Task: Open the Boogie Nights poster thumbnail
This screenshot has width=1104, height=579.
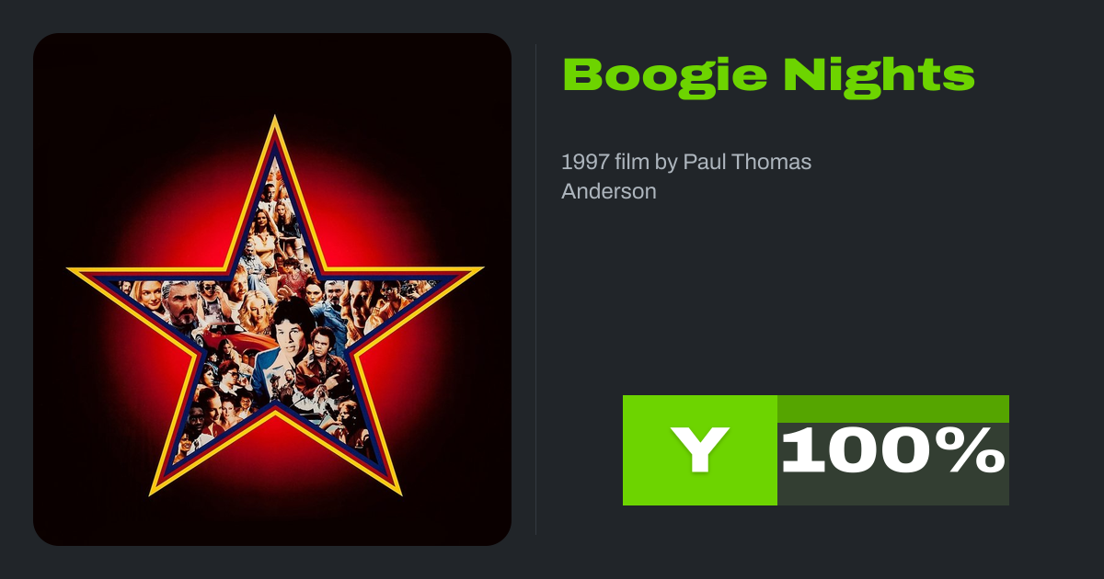Action: pos(272,289)
